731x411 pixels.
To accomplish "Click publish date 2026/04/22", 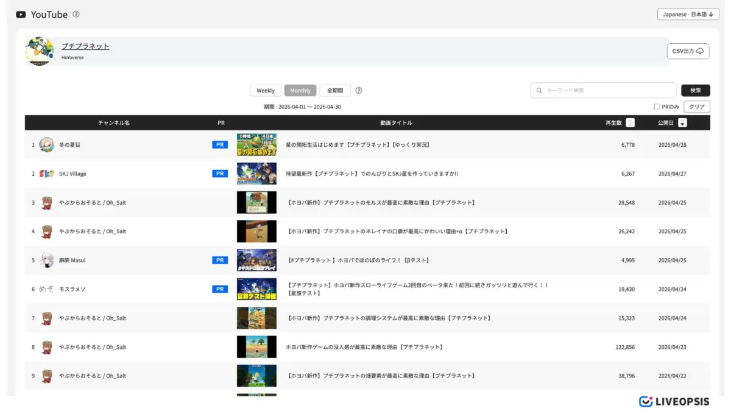I will click(673, 376).
